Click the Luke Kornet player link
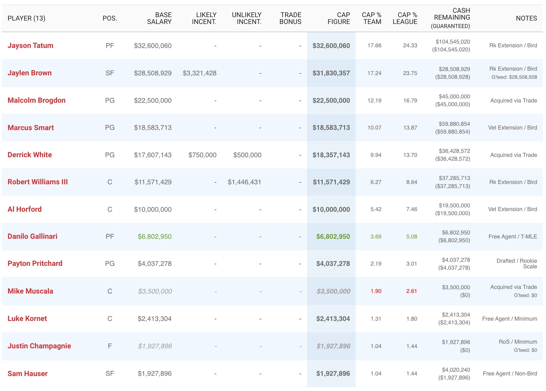 [x=27, y=318]
